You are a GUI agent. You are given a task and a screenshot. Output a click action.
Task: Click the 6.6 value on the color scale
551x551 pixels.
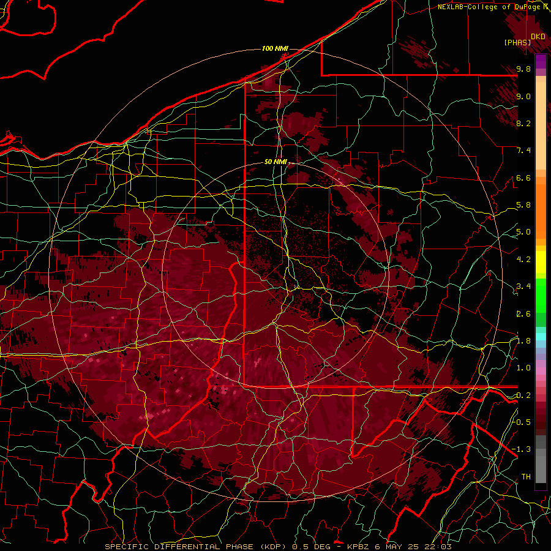point(523,178)
